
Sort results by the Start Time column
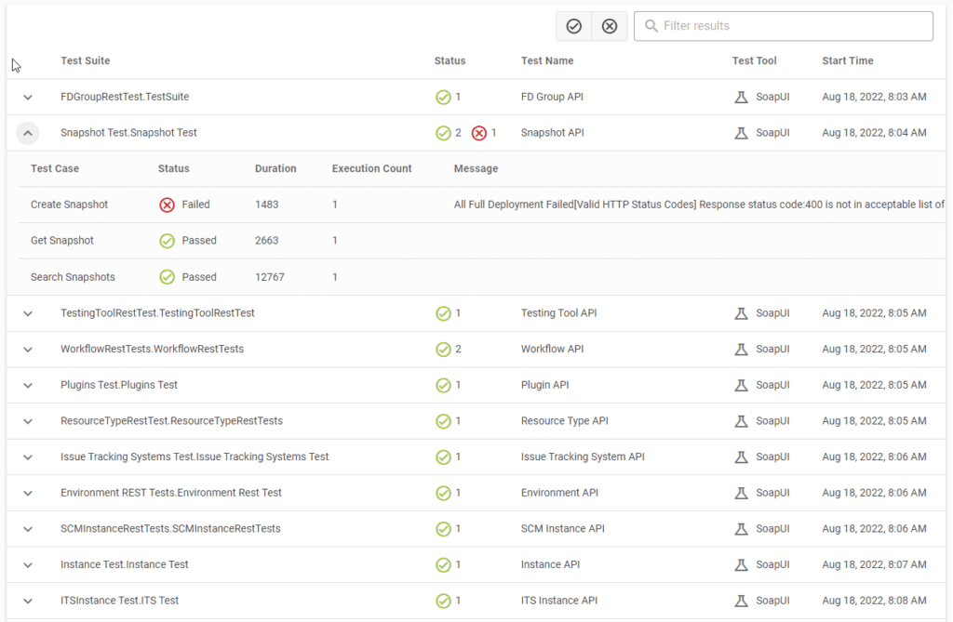pyautogui.click(x=847, y=60)
